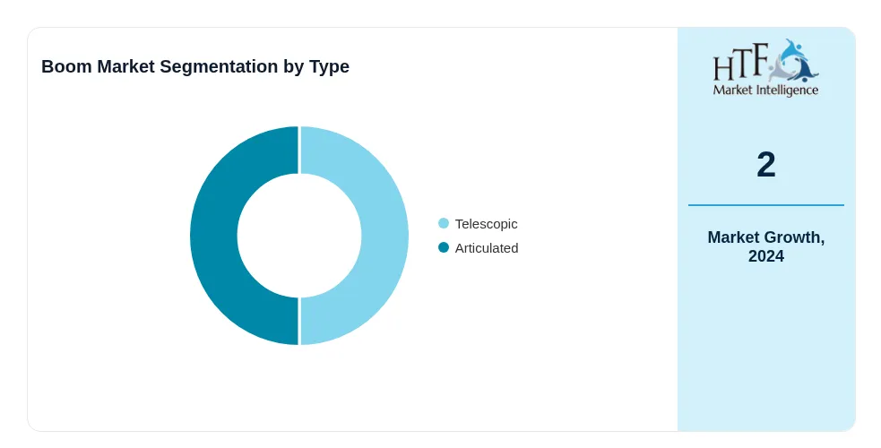The image size is (881, 448).
Task: Click the large number 2 statistic
Action: [765, 165]
